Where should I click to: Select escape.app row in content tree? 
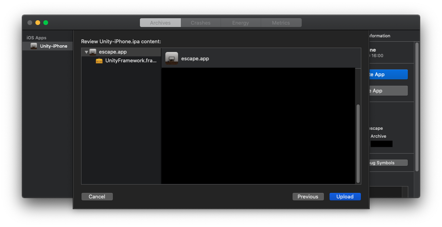pos(121,52)
